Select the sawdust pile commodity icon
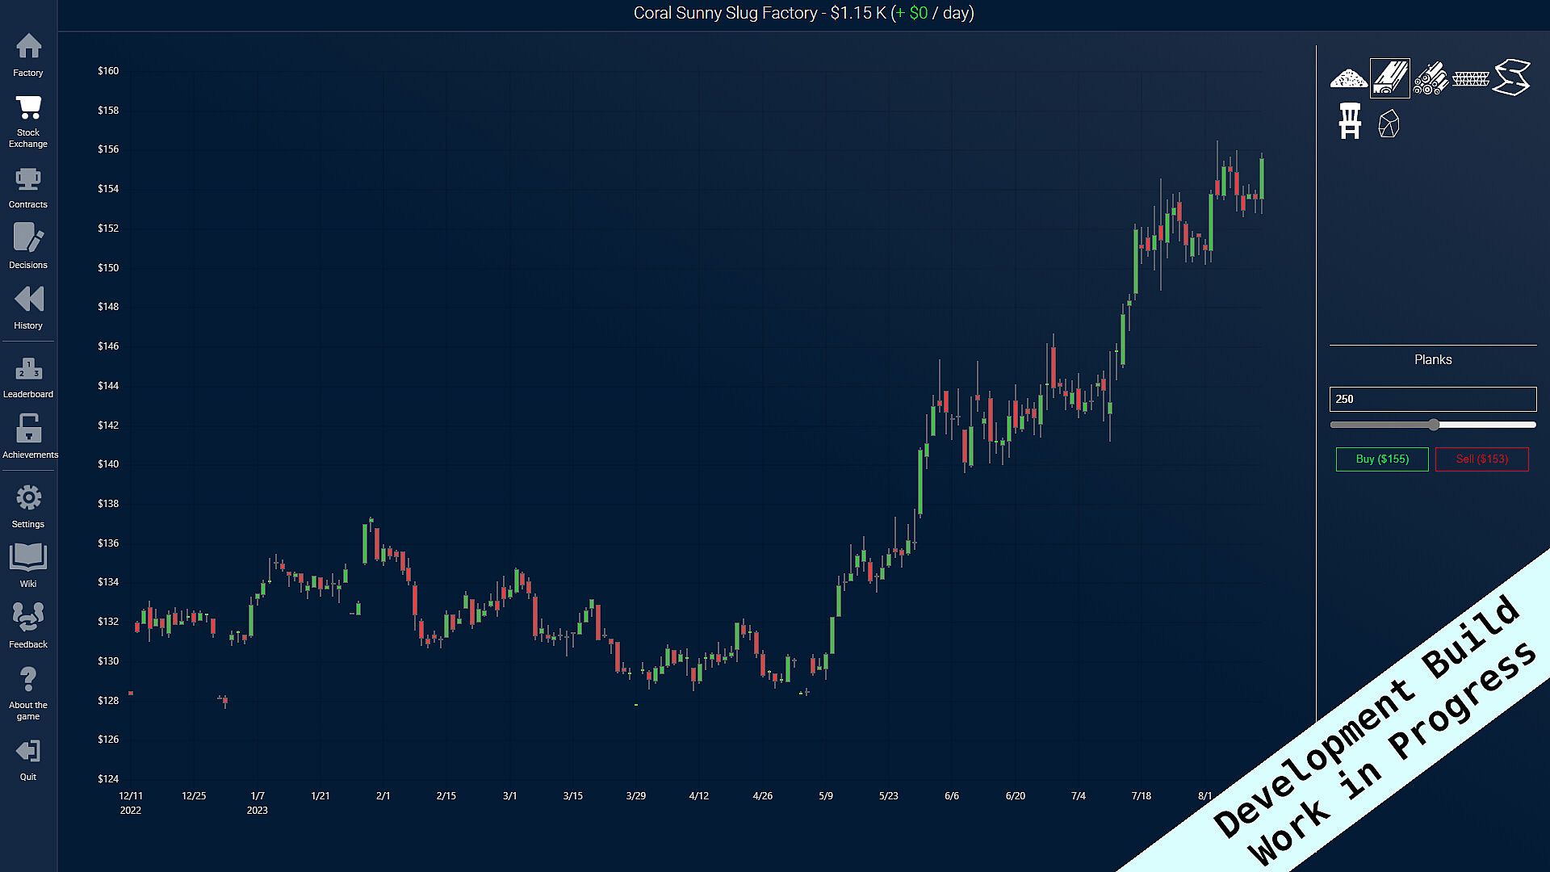 [x=1349, y=78]
